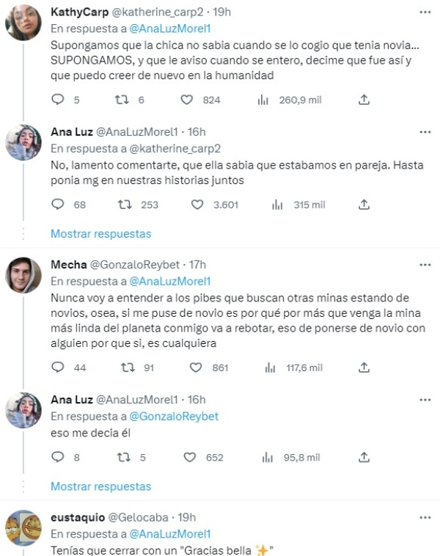The height and width of the screenshot is (556, 440).
Task: Open more options on KathyCarp's tweet
Action: coord(425,12)
